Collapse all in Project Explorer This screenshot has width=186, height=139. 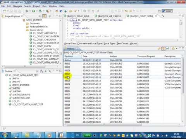pyautogui.click(x=40, y=16)
